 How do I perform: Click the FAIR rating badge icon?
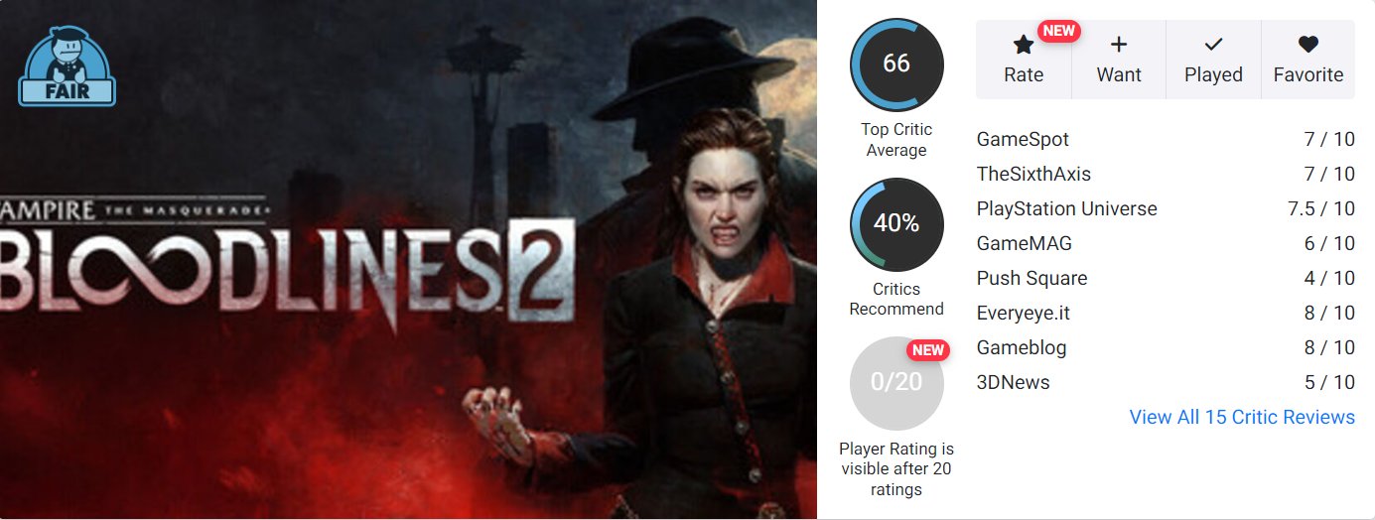coord(68,67)
